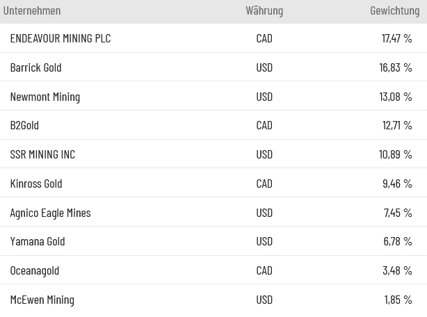The width and height of the screenshot is (427, 317).
Task: Select SSR MINING INC in the list
Action: click(42, 154)
